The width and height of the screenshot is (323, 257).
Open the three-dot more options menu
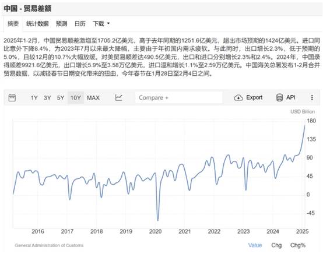(312, 97)
